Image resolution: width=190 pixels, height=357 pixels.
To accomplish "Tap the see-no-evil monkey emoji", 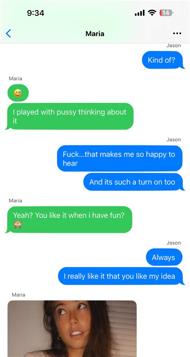I will tap(18, 225).
